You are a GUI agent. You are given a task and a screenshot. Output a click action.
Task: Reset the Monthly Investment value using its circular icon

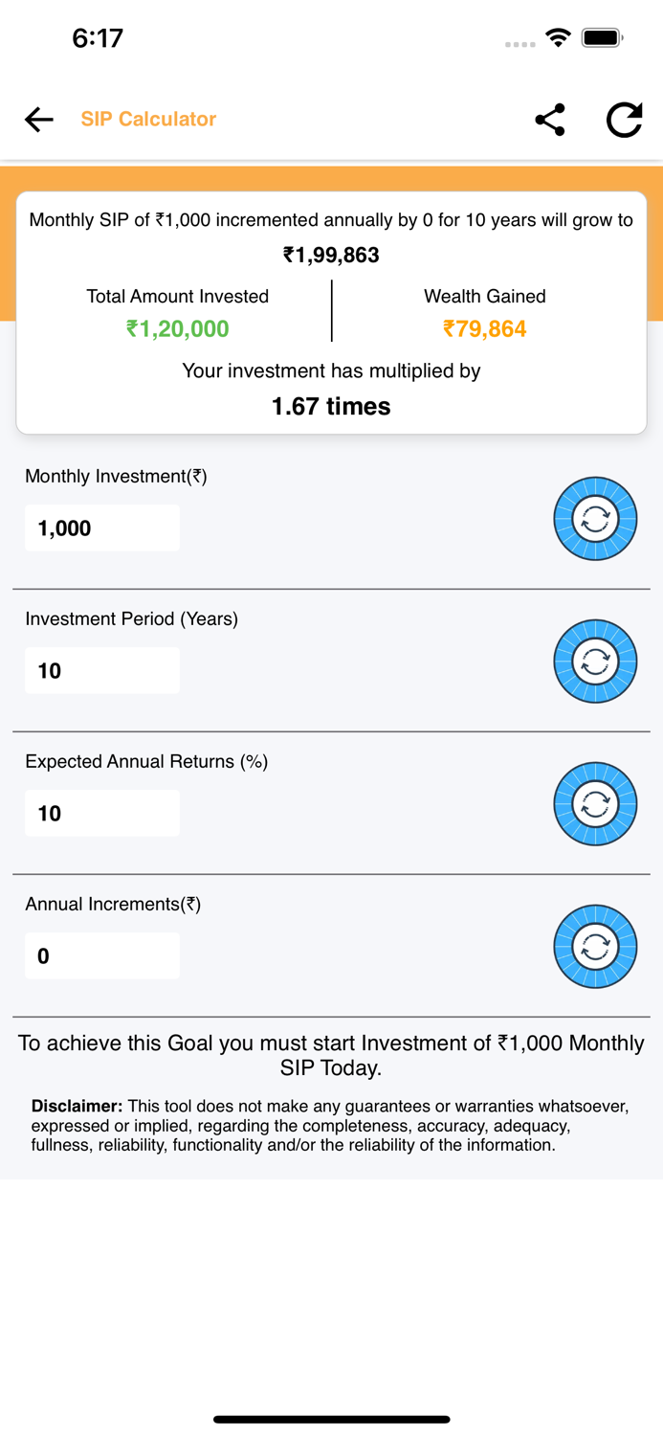[594, 518]
